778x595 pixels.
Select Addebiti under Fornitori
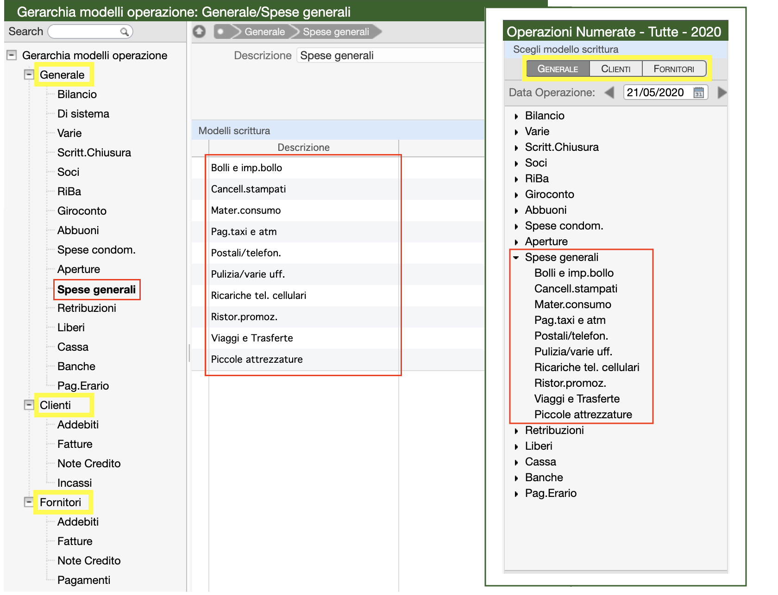tap(78, 521)
